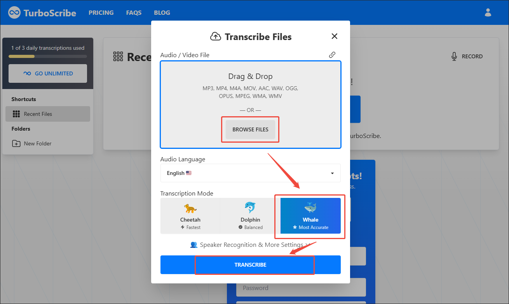Click the New Folder plus icon

[16, 143]
